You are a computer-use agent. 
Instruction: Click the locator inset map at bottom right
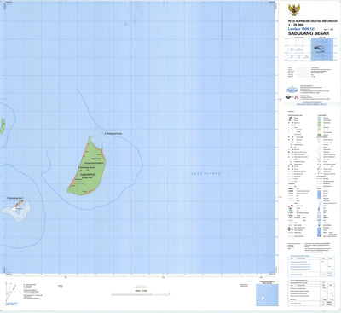[267, 295]
